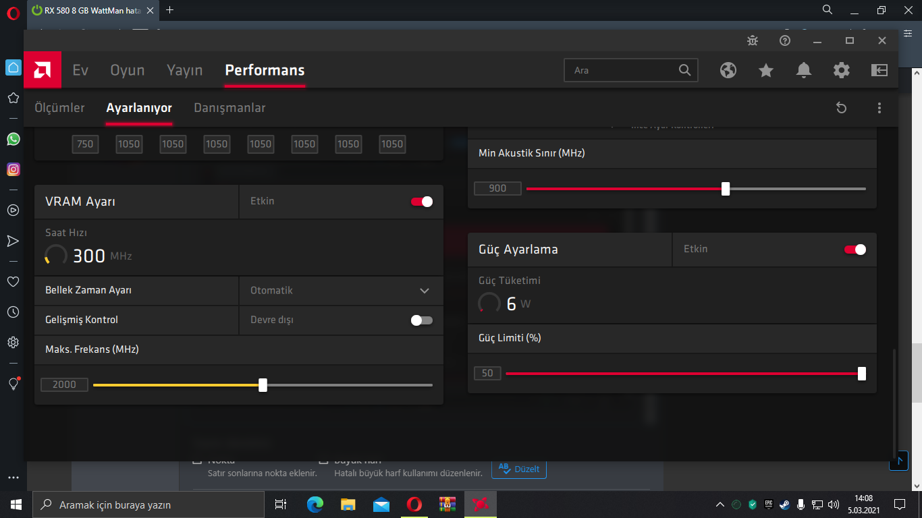Open File Explorer from the taskbar
This screenshot has height=518, width=922.
click(348, 505)
